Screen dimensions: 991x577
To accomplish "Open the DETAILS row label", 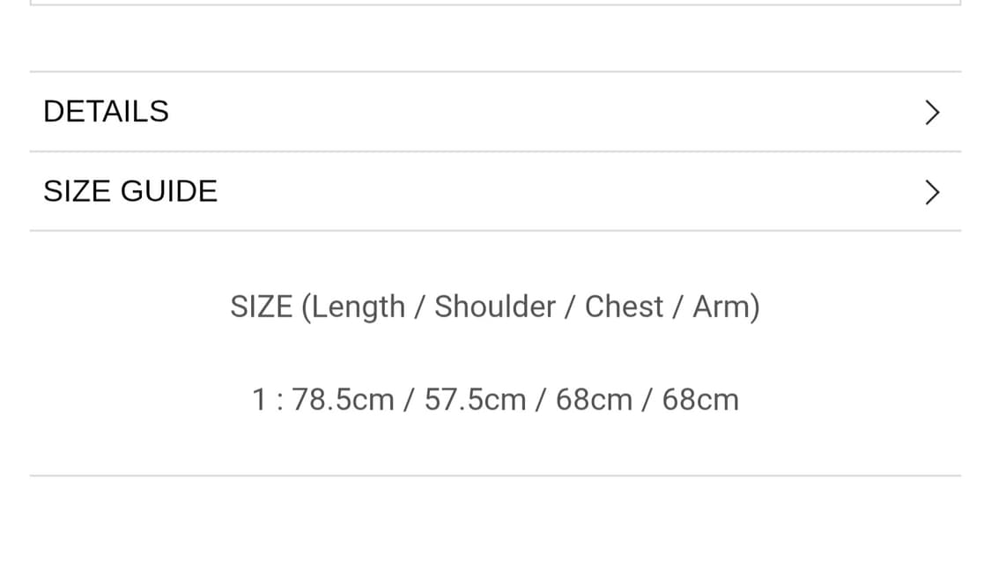I will click(x=106, y=112).
